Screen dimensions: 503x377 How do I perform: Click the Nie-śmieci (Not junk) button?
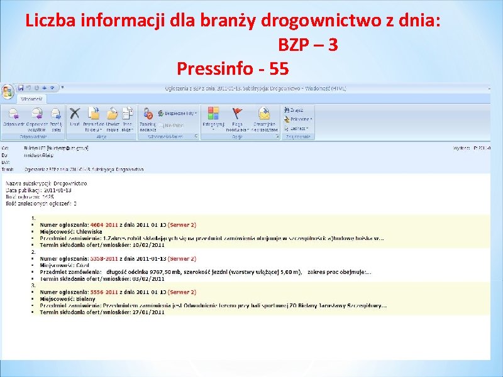[x=171, y=126]
